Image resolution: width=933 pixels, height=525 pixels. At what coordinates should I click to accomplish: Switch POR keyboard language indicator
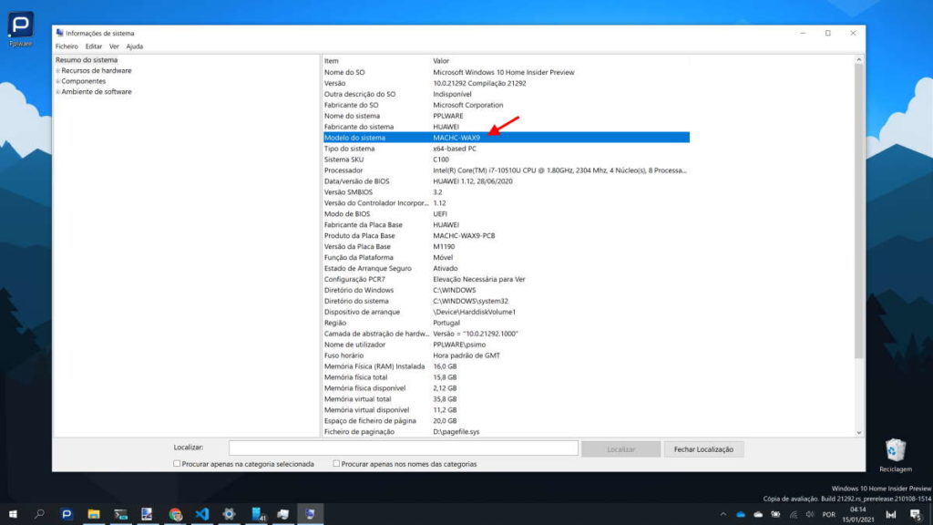(x=829, y=515)
